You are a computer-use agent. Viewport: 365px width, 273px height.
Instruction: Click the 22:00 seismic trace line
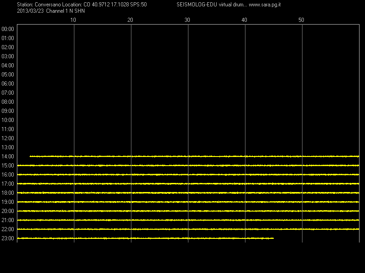point(188,229)
